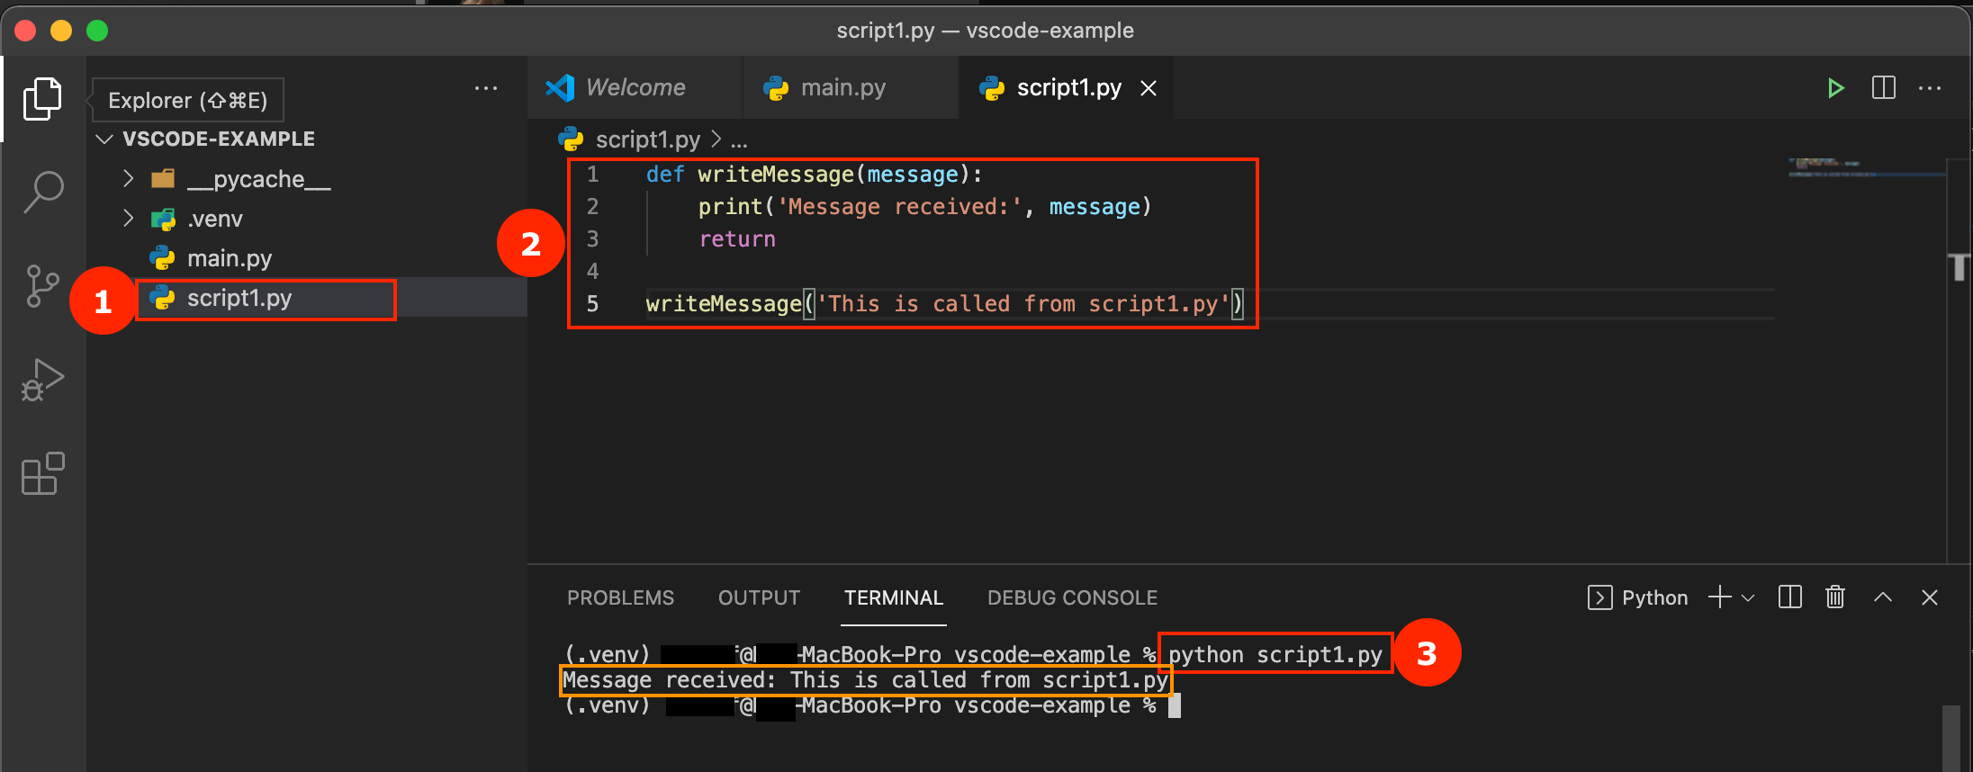
Task: Click the print('Message received:') code line
Action: pos(924,207)
